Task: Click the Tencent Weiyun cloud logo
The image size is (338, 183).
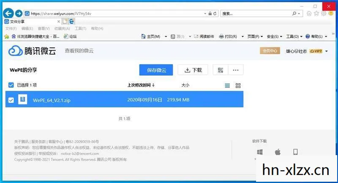Action: [x=15, y=51]
